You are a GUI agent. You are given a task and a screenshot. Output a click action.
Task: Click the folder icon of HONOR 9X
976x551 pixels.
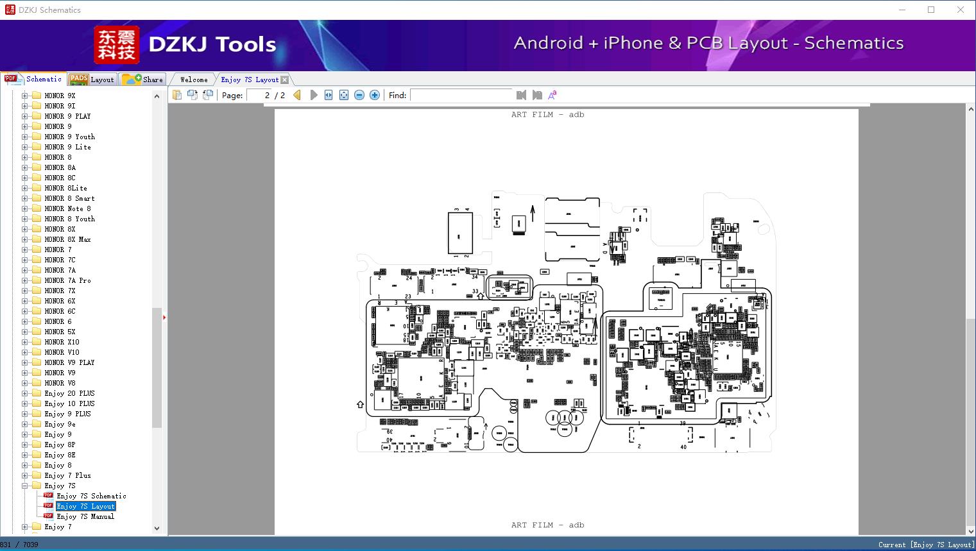pyautogui.click(x=37, y=96)
